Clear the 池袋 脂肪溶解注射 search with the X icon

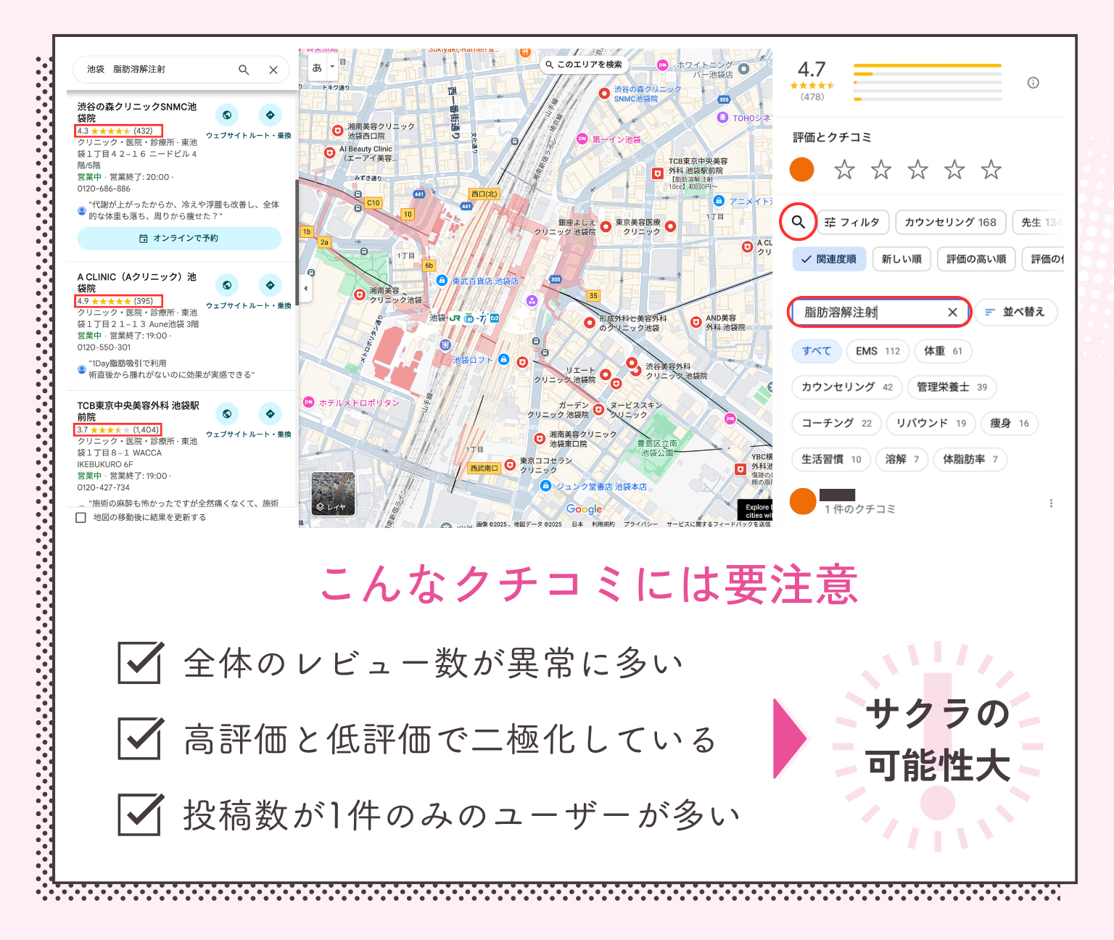coord(273,70)
